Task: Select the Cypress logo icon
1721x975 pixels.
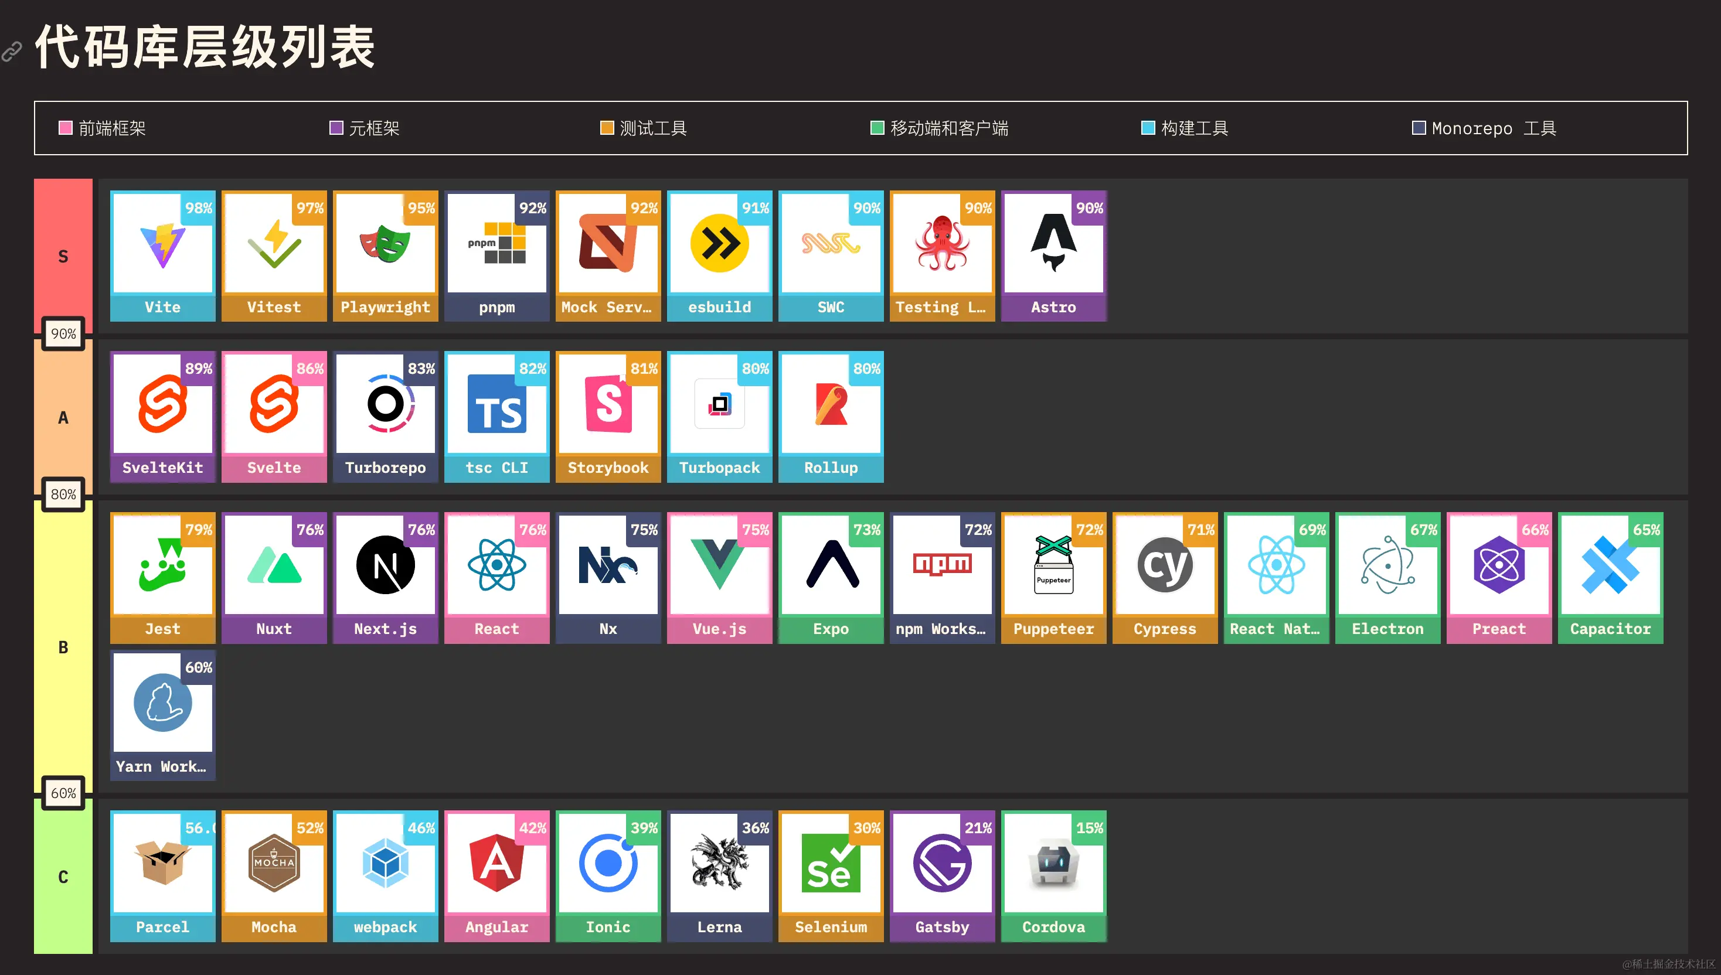Action: click(1164, 567)
